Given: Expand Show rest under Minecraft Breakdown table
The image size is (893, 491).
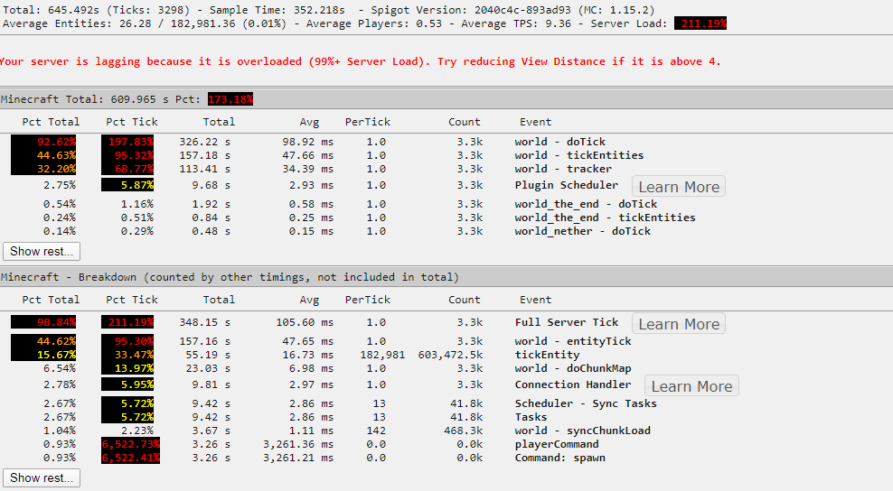Looking at the screenshot, I should click(x=42, y=477).
